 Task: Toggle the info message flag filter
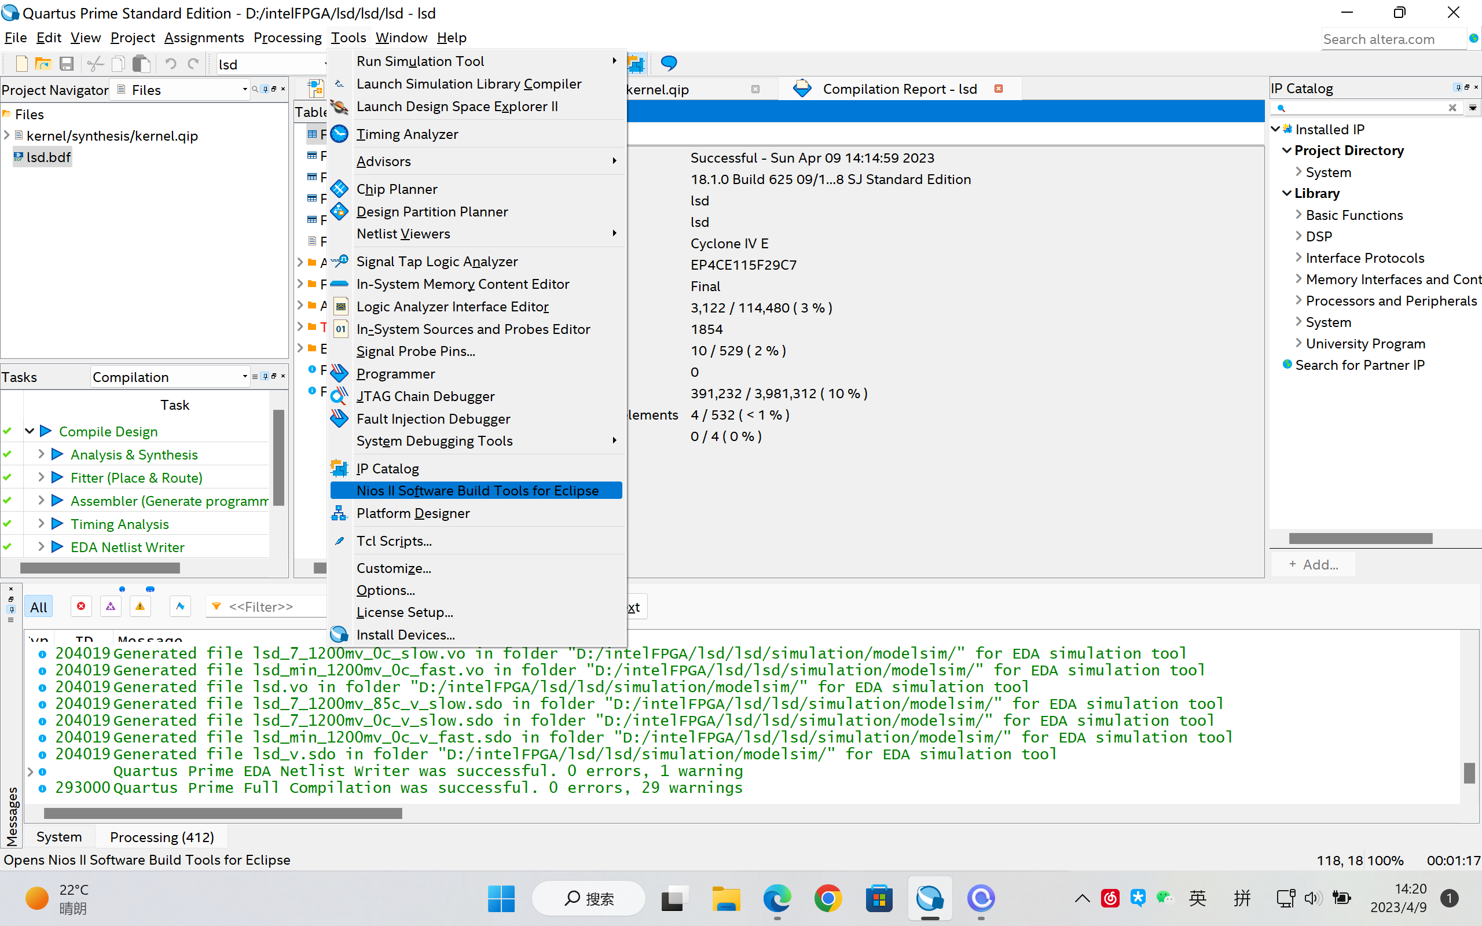[x=180, y=607]
